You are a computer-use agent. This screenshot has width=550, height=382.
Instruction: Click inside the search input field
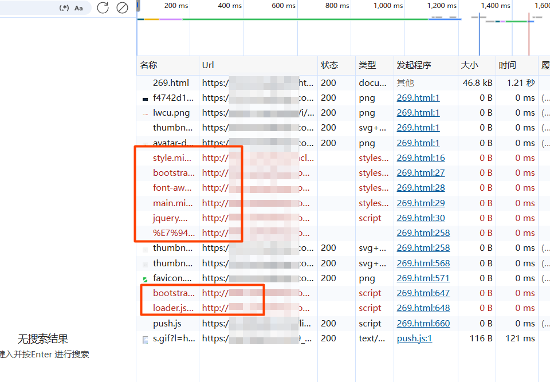click(x=29, y=8)
